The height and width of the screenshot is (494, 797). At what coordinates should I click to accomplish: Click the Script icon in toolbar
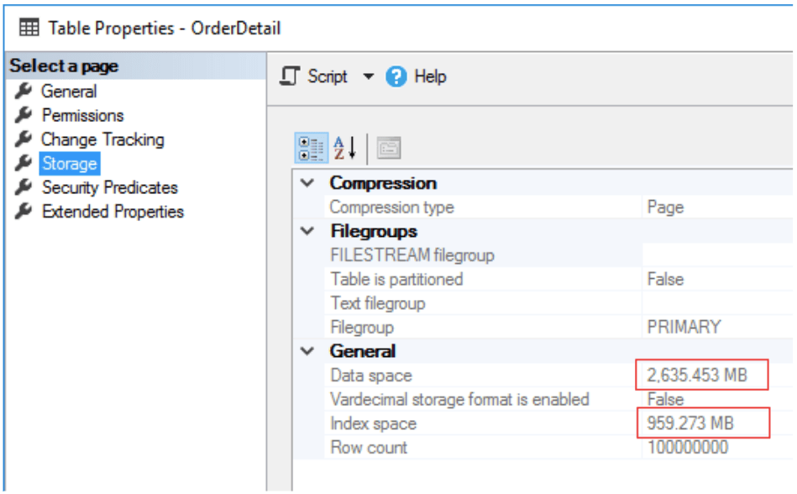tap(291, 76)
